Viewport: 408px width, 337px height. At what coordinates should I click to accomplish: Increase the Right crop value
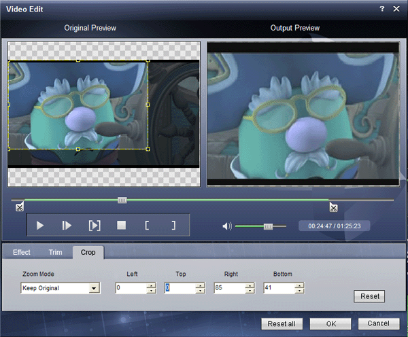[x=250, y=285]
